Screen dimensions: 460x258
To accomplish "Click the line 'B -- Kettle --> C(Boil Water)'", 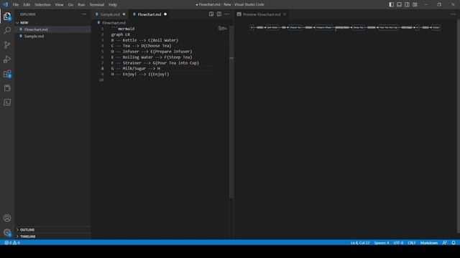I will click(144, 40).
